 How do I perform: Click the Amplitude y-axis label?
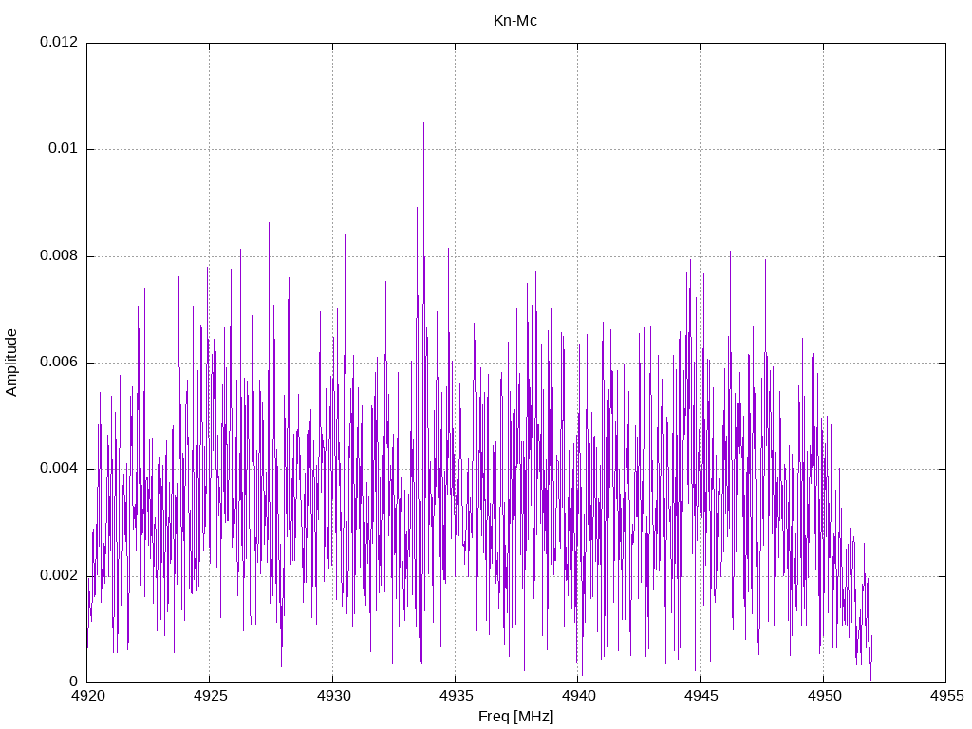[11, 363]
